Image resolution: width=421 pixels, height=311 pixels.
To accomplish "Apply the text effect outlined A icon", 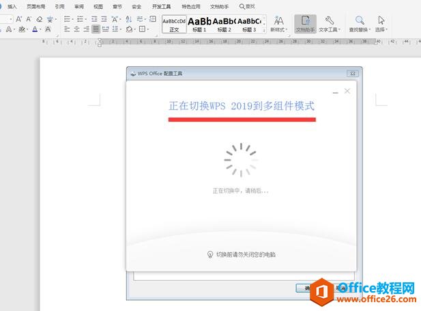I will coord(9,29).
